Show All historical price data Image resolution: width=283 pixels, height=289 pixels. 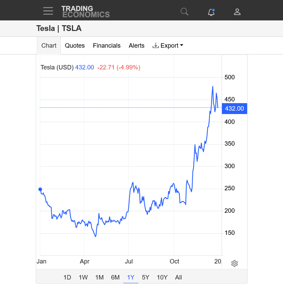click(x=179, y=277)
